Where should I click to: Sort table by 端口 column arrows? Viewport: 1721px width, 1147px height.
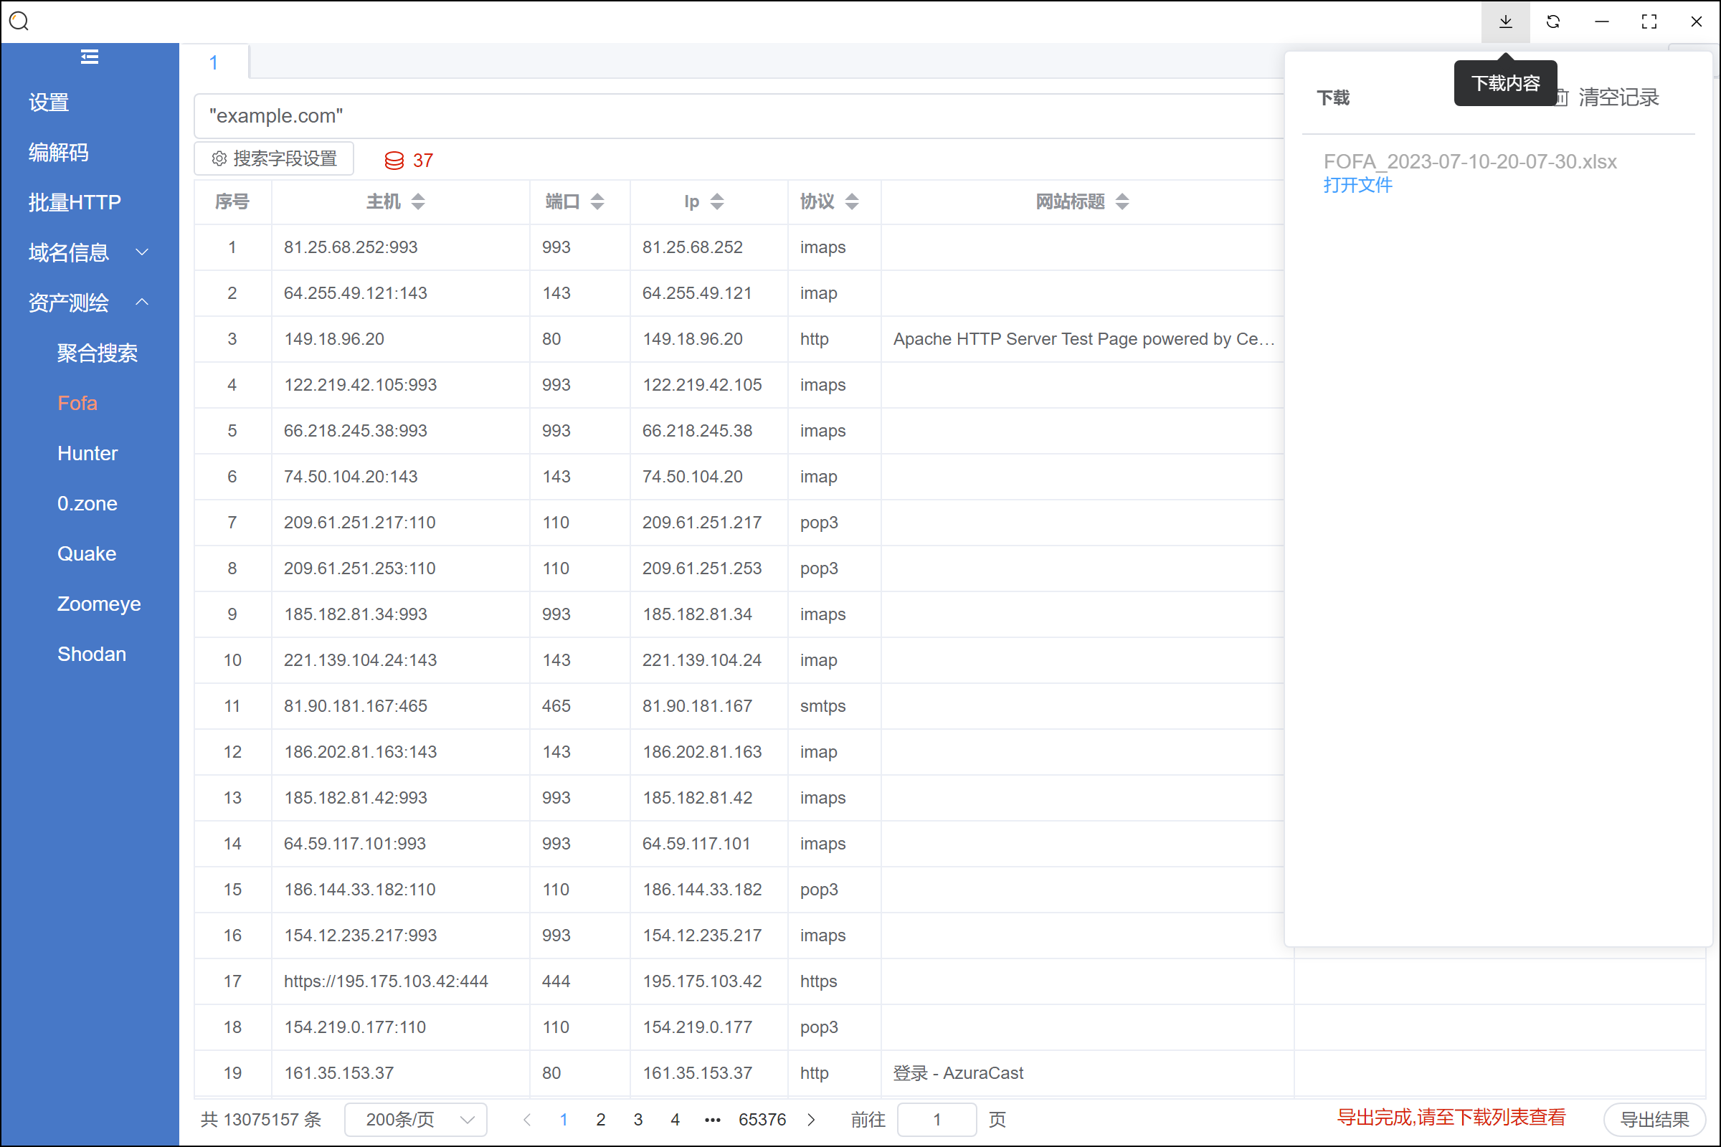click(597, 201)
